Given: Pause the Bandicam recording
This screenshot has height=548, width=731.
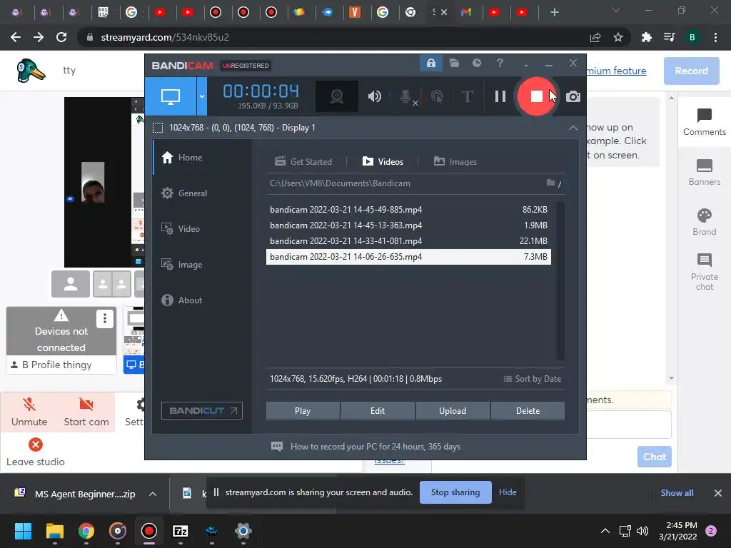Looking at the screenshot, I should coord(500,96).
